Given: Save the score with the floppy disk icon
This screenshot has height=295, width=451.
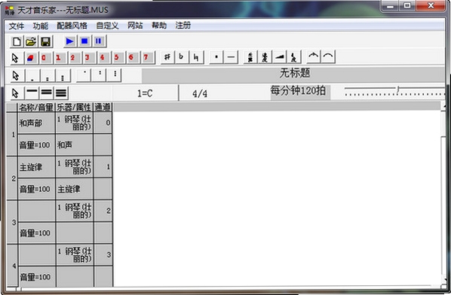Looking at the screenshot, I should 45,41.
